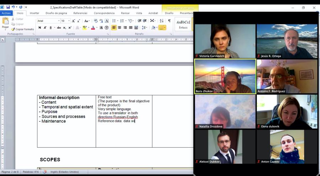Image resolution: width=320 pixels, height=176 pixels.
Task: Open the Fuente dialog launcher
Action: point(108,34)
